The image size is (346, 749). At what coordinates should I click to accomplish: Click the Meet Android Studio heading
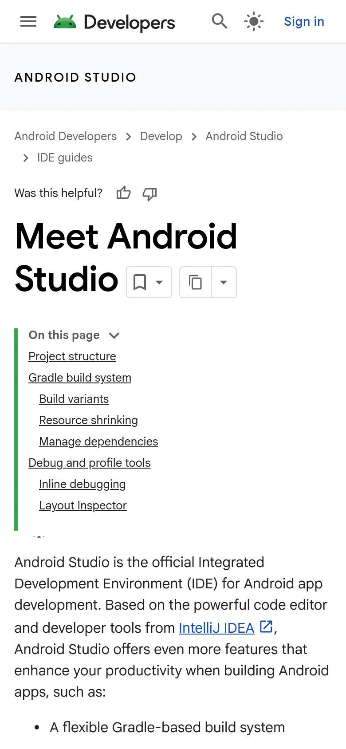pyautogui.click(x=126, y=257)
